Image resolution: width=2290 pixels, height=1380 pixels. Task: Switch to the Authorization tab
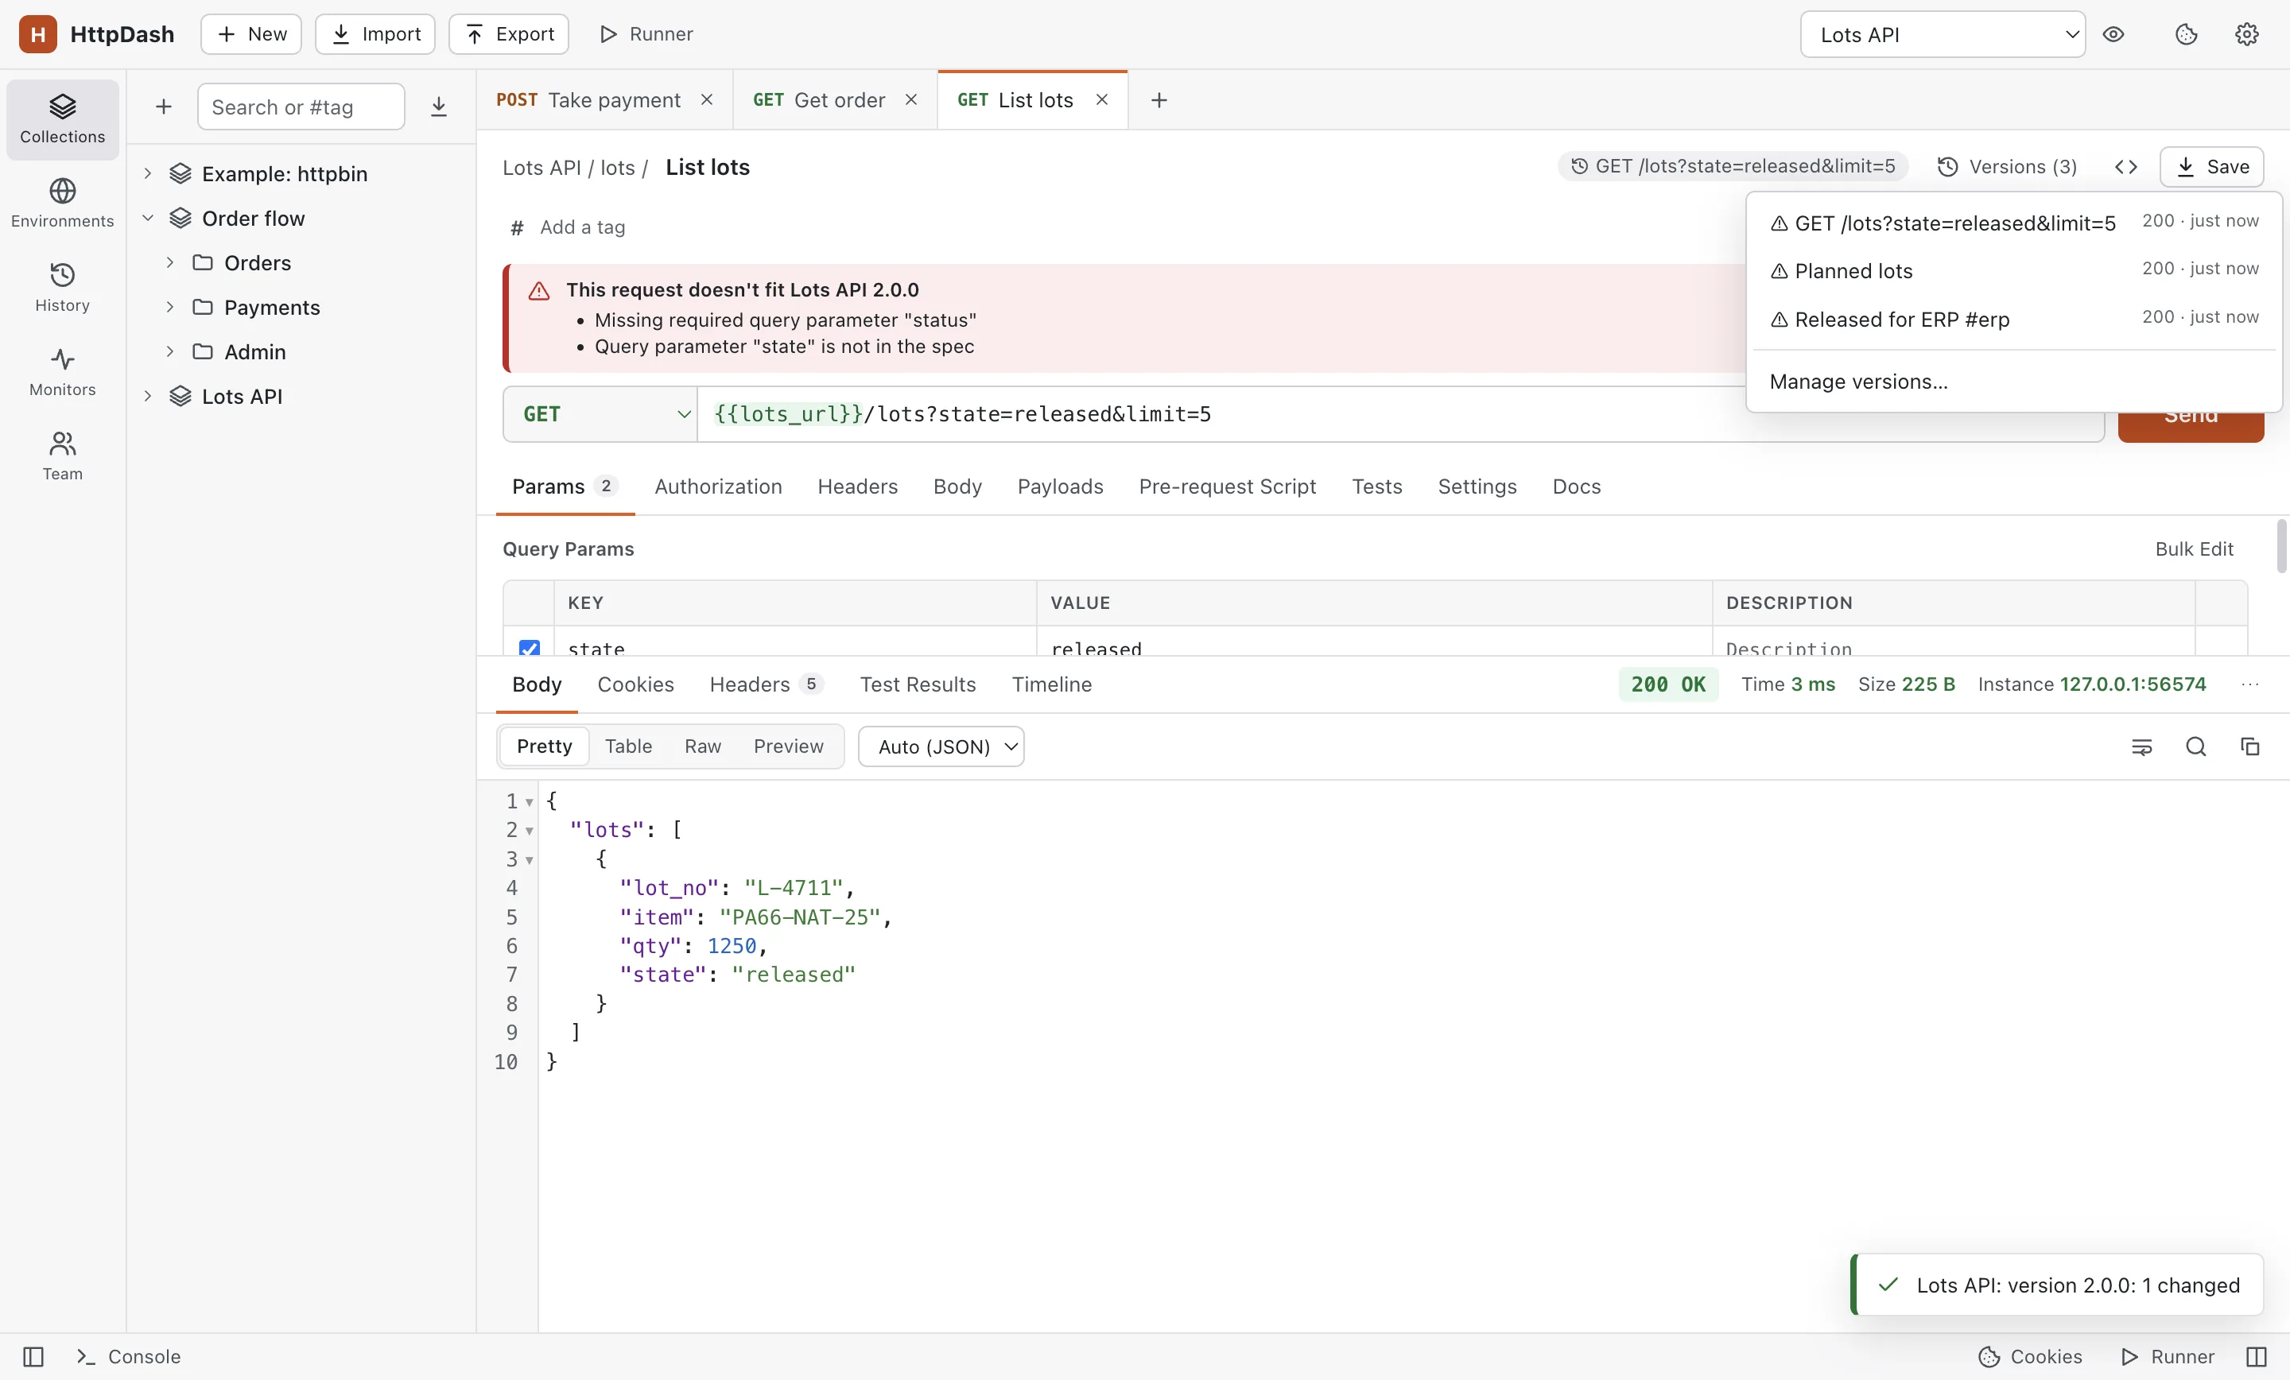717,486
